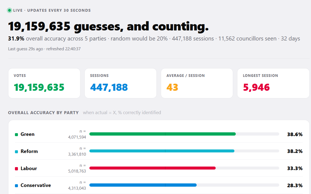311x194 pixels.
Task: Click the Labour accuracy progress bar
Action: [184, 168]
